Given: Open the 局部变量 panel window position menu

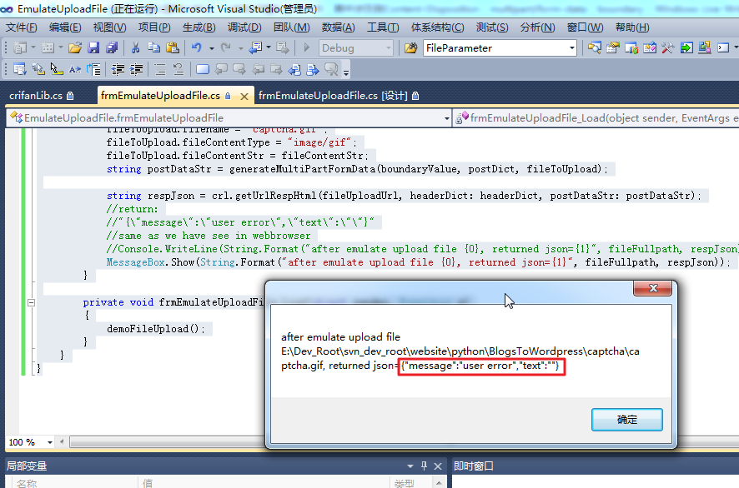Looking at the screenshot, I should 410,466.
